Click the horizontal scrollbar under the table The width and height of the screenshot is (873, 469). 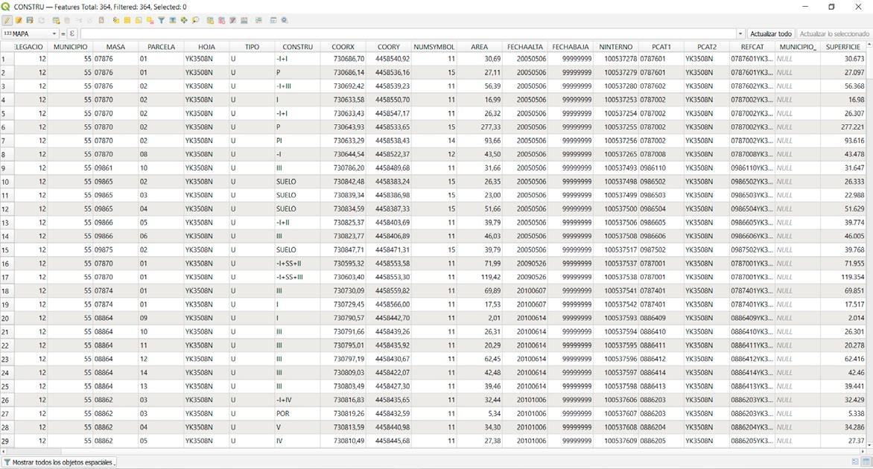434,452
